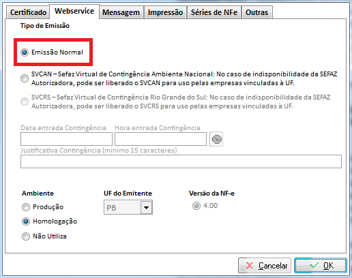Choose Homologação as the Ambiente
Screen dimensions: 352x278
26,221
